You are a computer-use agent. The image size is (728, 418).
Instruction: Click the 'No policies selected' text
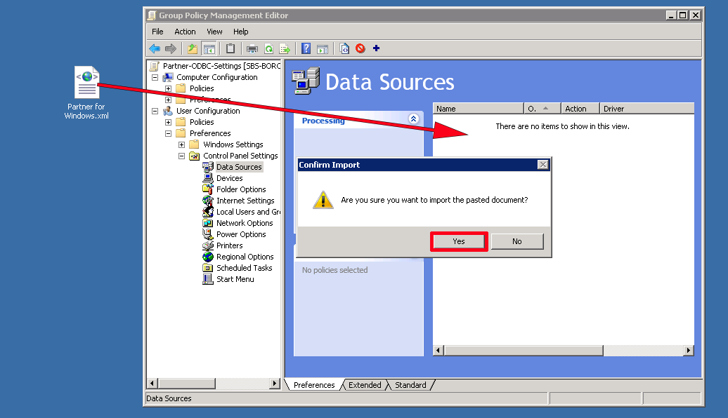point(334,270)
